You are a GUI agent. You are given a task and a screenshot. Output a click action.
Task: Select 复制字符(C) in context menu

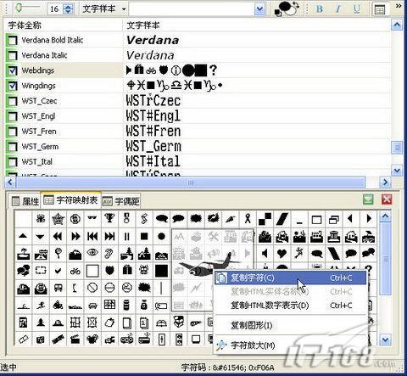(291, 278)
